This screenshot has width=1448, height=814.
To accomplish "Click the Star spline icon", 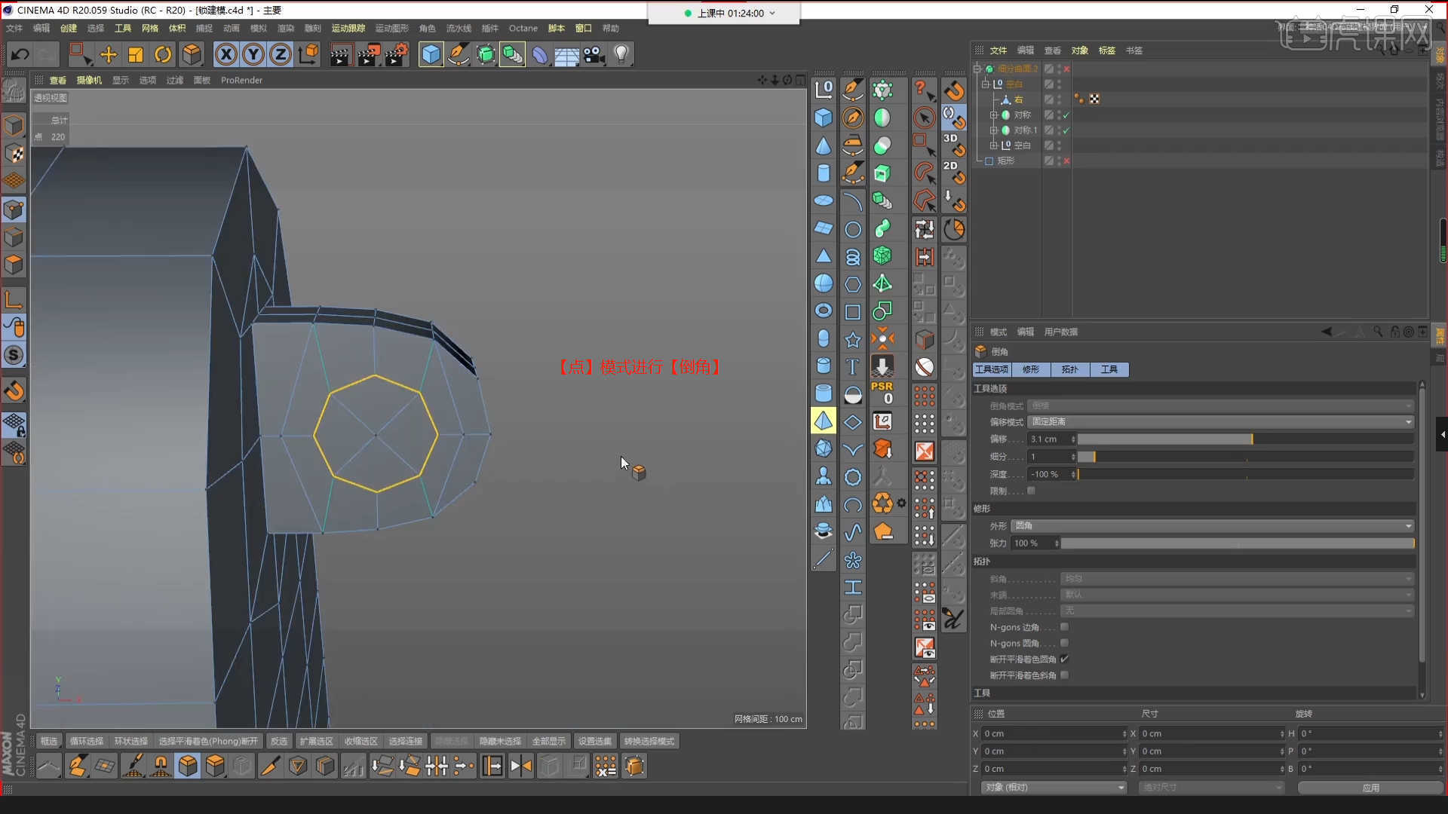I will 852,339.
